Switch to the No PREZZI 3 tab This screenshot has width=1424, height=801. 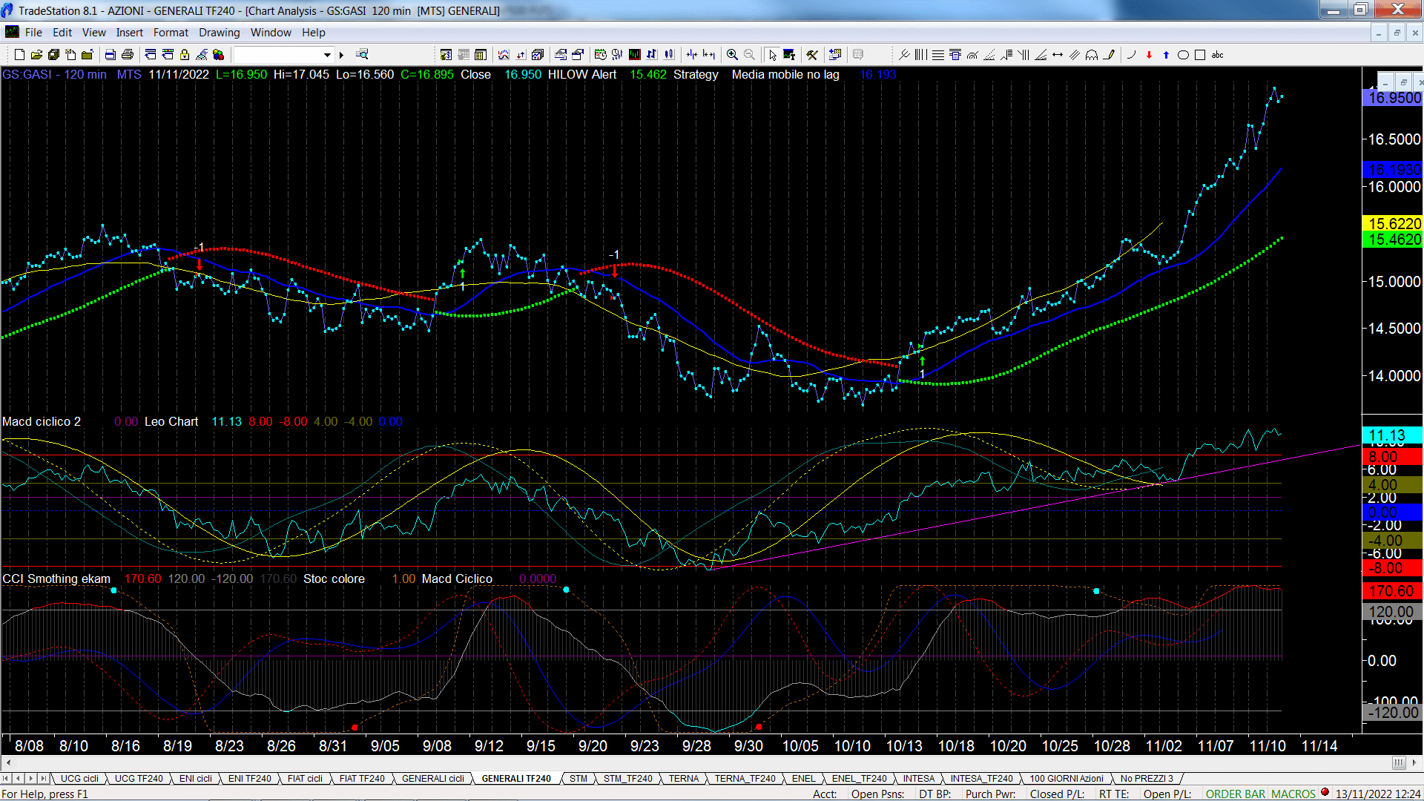pos(1147,778)
